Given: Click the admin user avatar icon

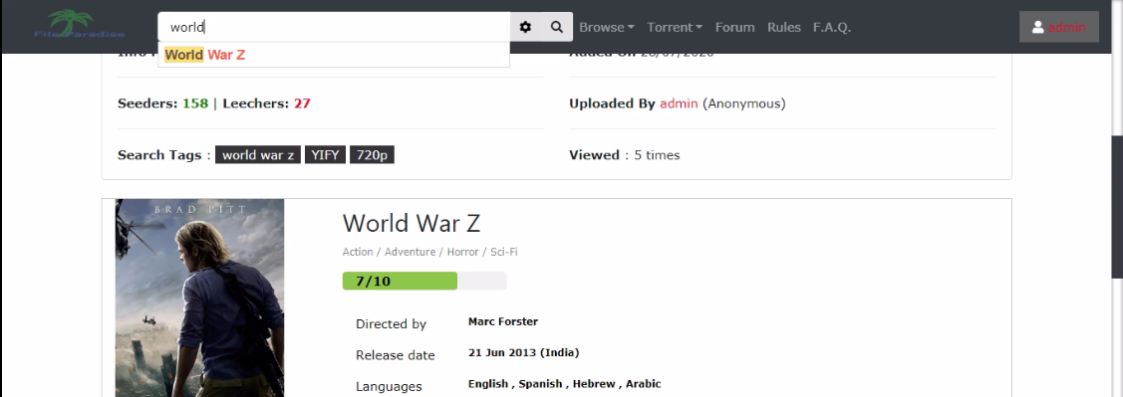Looking at the screenshot, I should pyautogui.click(x=1037, y=27).
